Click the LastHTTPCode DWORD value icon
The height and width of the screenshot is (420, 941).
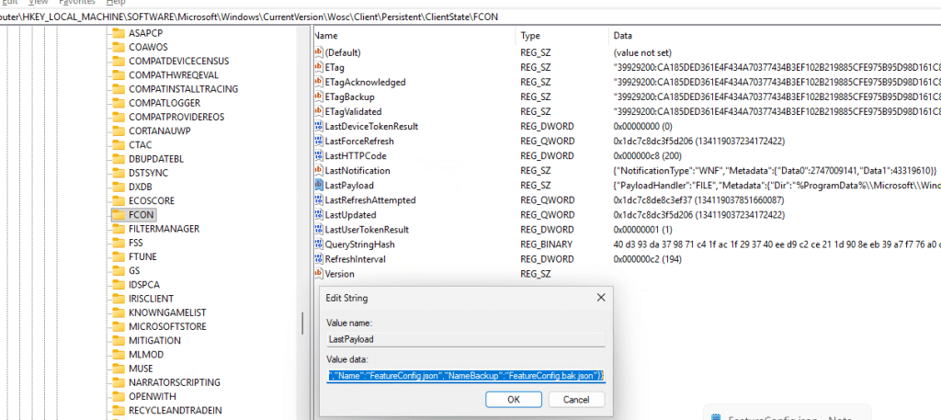pyautogui.click(x=318, y=155)
